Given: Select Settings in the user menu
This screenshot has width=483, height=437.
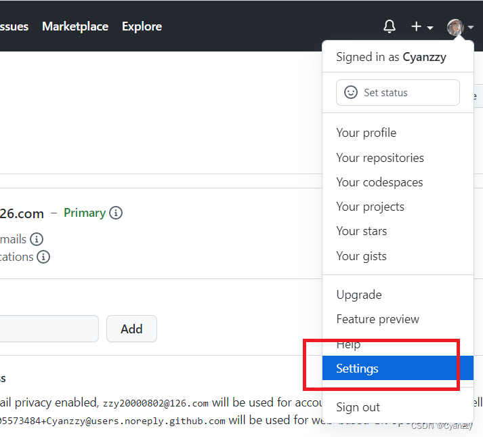Looking at the screenshot, I should click(398, 369).
